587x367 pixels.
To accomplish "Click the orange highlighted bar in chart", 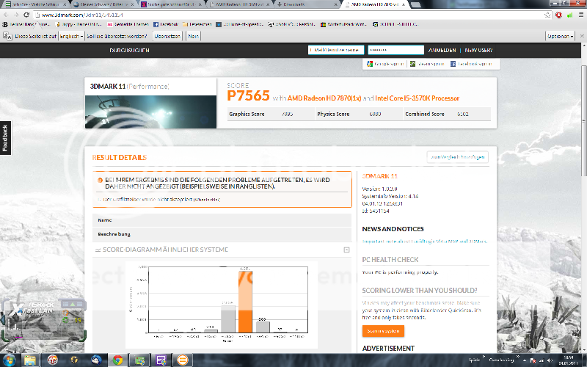I will pos(245,302).
